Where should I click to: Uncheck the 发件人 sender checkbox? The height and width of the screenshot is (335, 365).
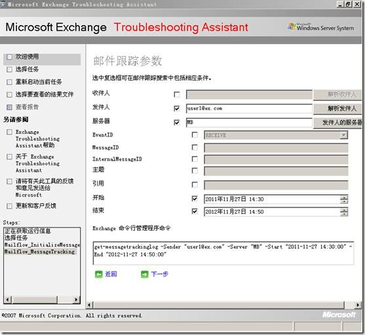tap(177, 108)
